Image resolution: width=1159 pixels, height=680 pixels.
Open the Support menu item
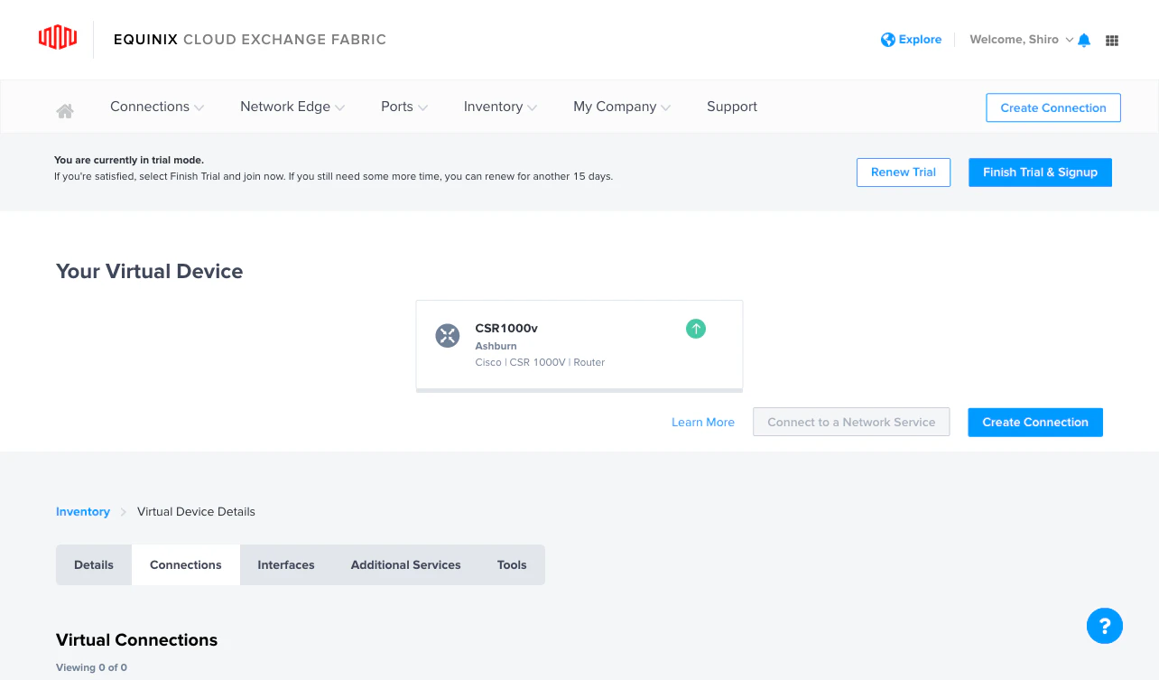[732, 107]
